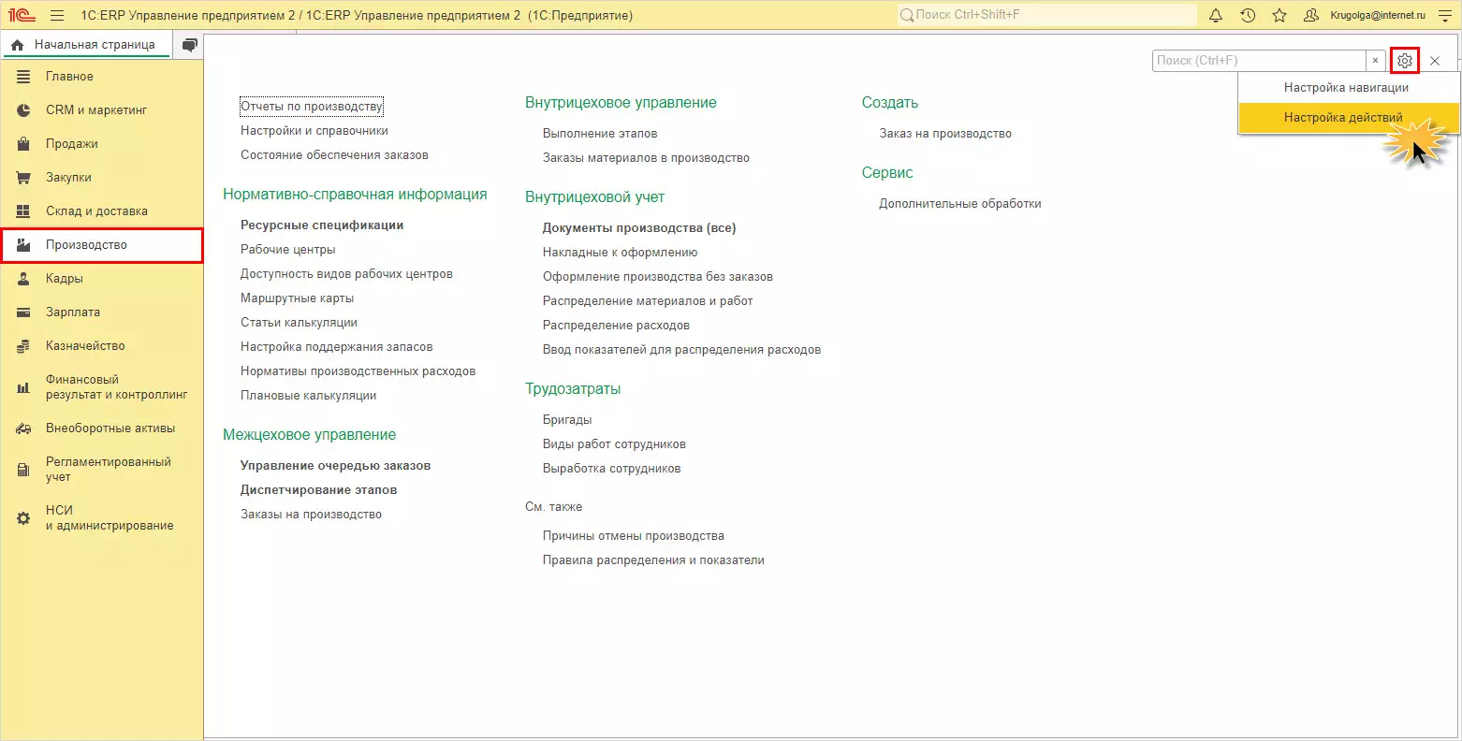Open Состояние обеспечения заказов

(x=334, y=155)
